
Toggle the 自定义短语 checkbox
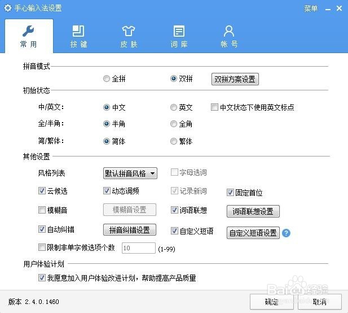[174, 231]
